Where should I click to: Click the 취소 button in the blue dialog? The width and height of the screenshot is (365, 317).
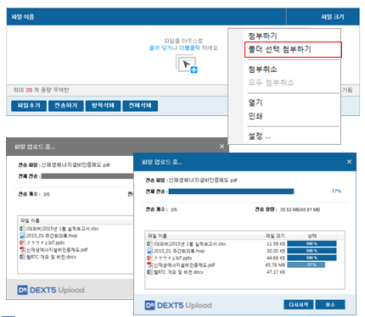point(330,304)
